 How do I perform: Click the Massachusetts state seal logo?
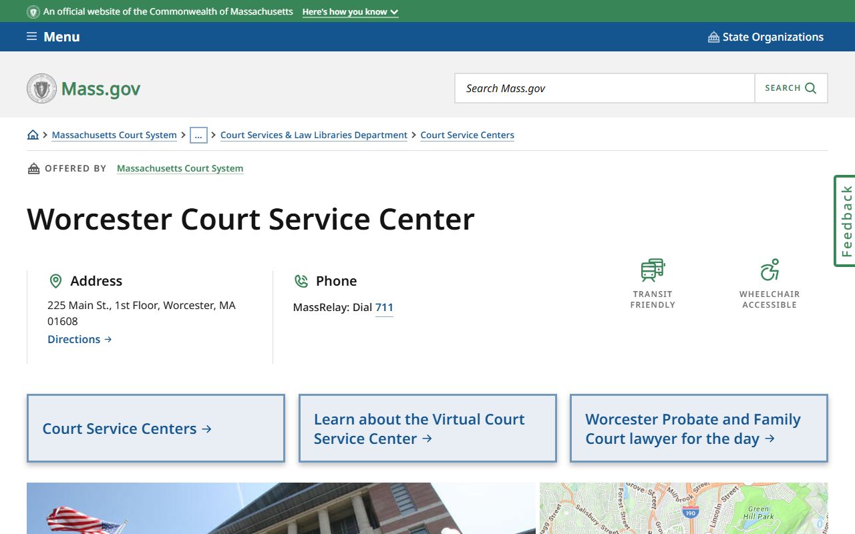[41, 88]
